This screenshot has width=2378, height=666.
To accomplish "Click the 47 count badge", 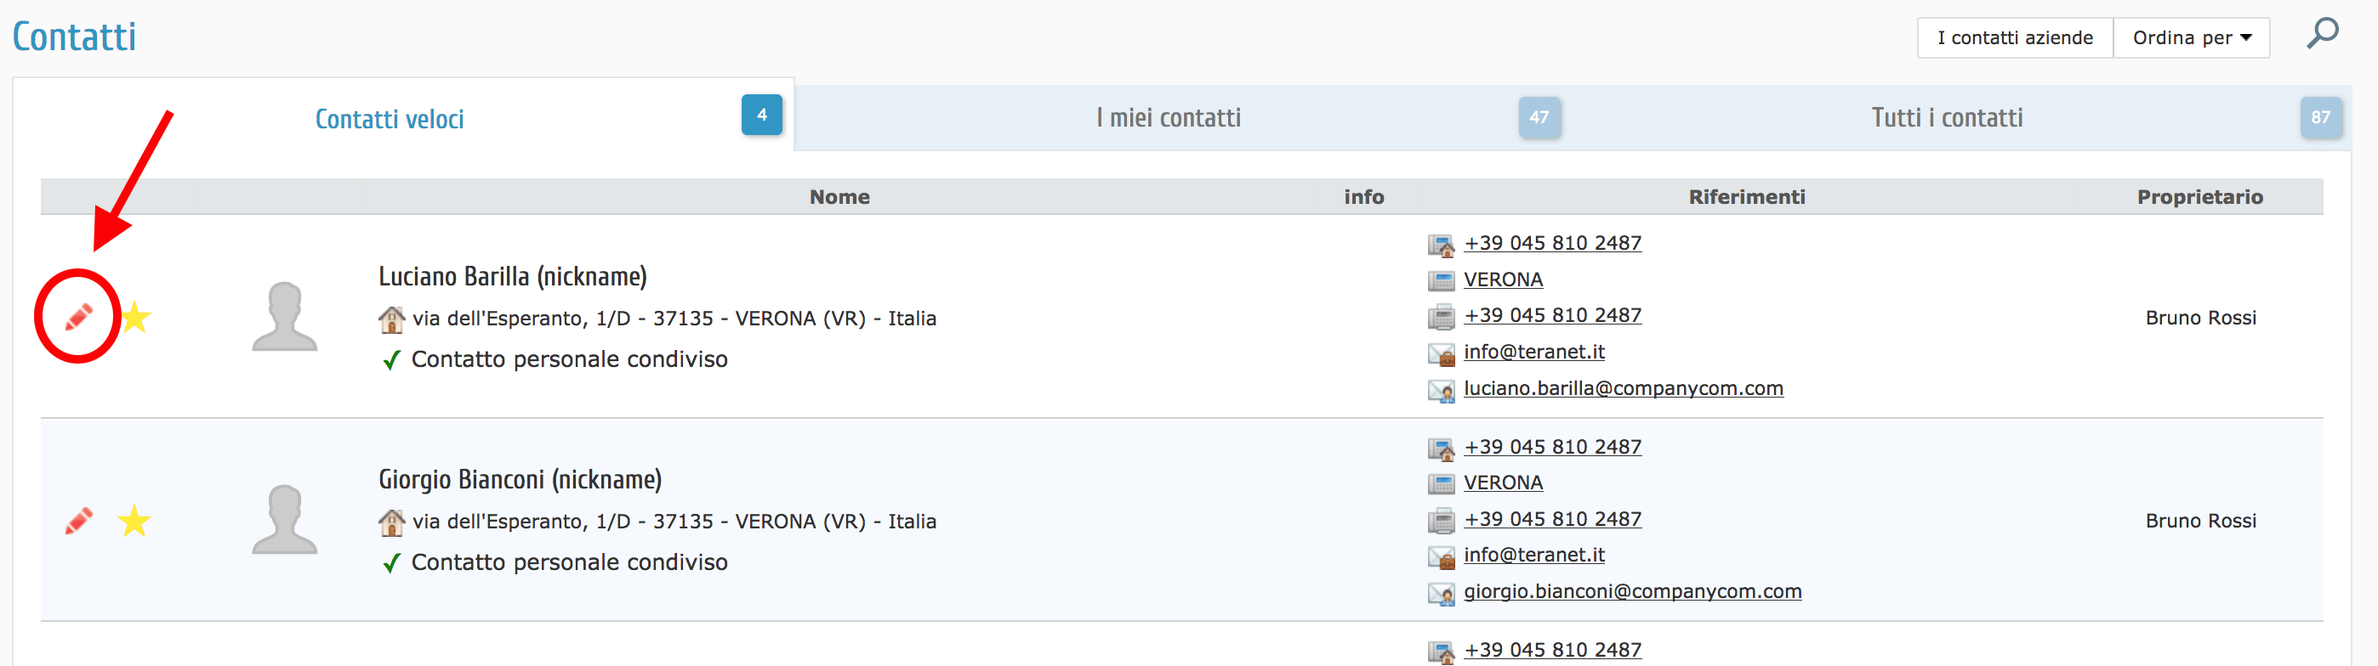I will click(x=1539, y=117).
